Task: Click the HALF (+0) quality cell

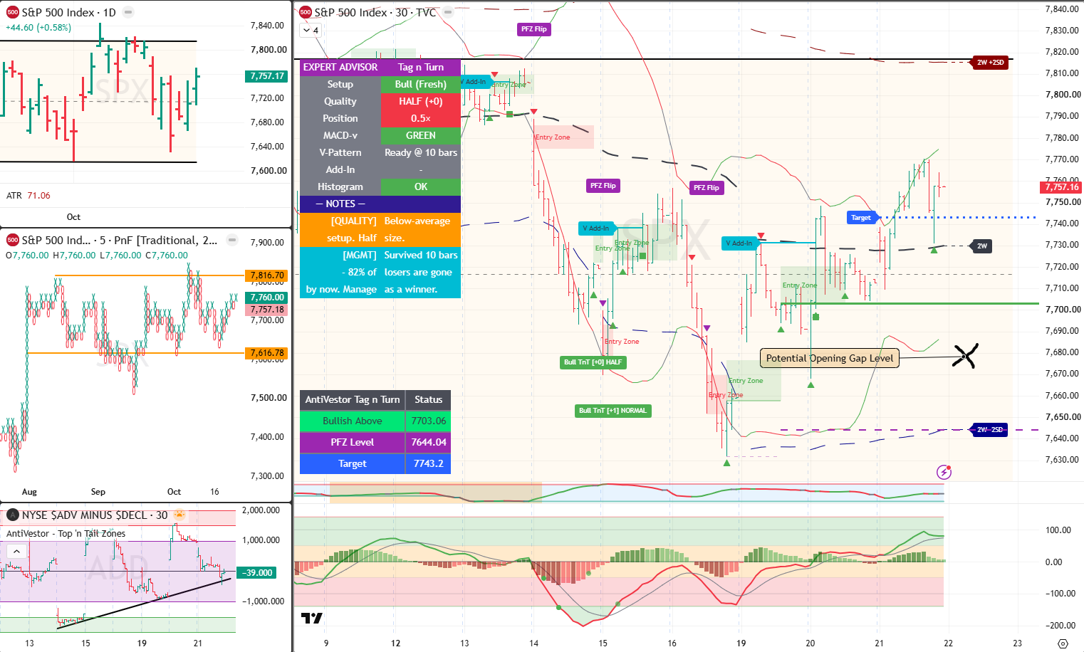Action: point(421,101)
